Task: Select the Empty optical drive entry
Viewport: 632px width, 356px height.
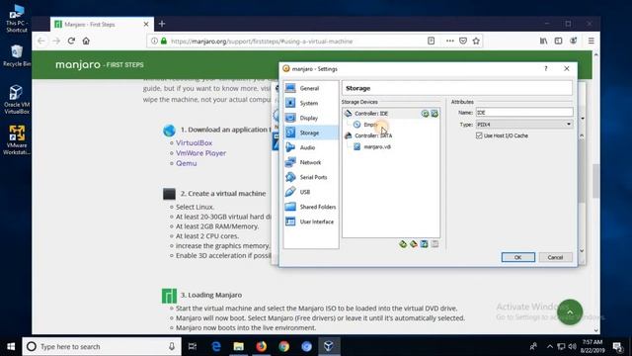Action: [x=370, y=125]
